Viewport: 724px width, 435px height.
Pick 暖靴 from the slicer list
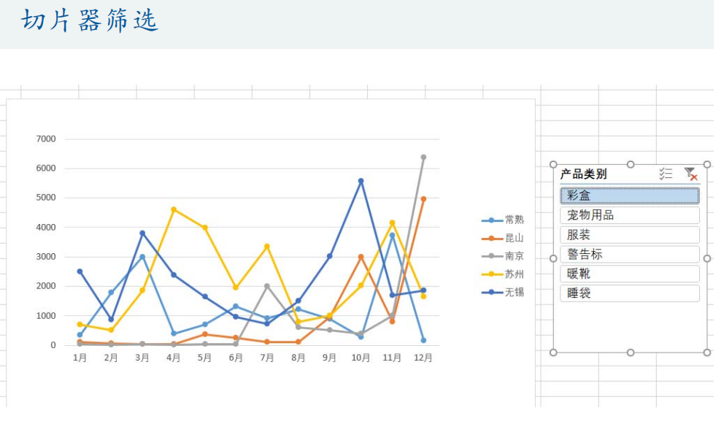tap(629, 274)
